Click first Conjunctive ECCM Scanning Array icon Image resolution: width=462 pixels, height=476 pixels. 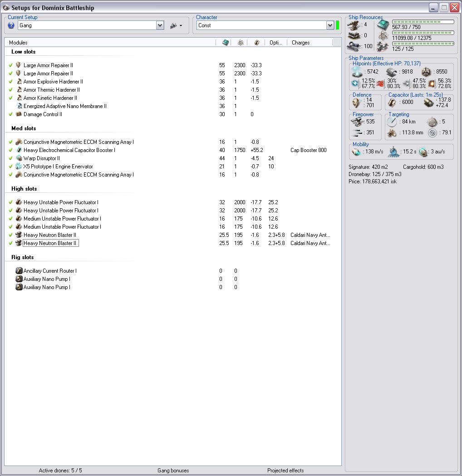tap(19, 142)
